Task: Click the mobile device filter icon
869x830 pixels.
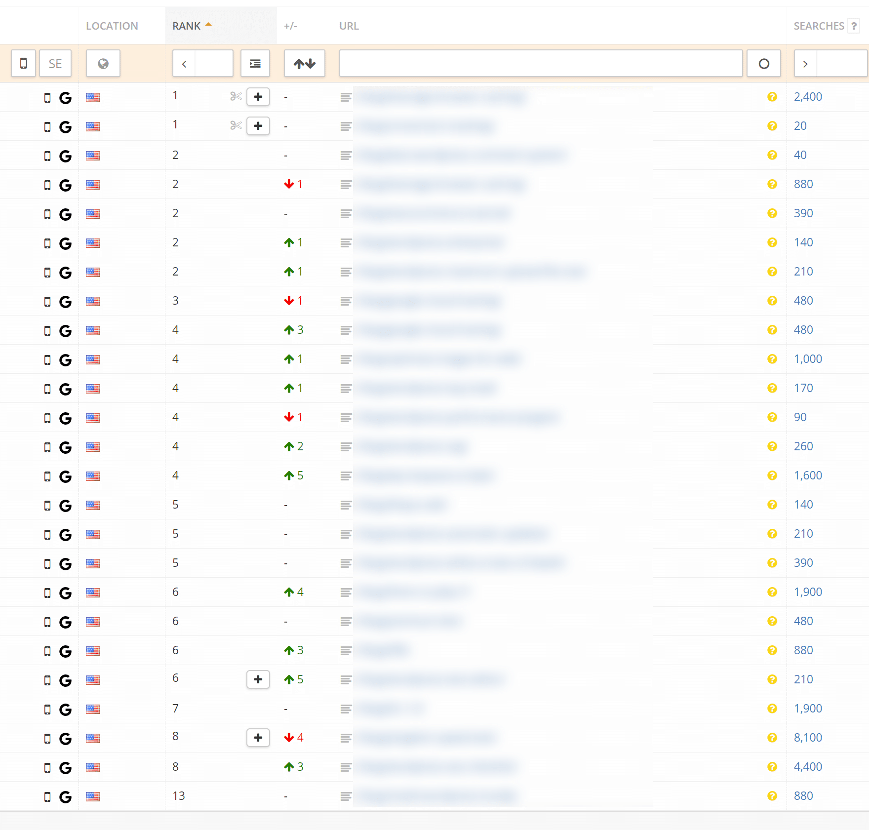Action: [23, 63]
